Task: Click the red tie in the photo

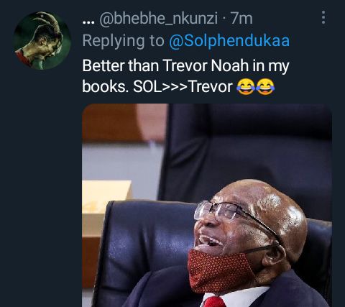Action: pos(214,302)
